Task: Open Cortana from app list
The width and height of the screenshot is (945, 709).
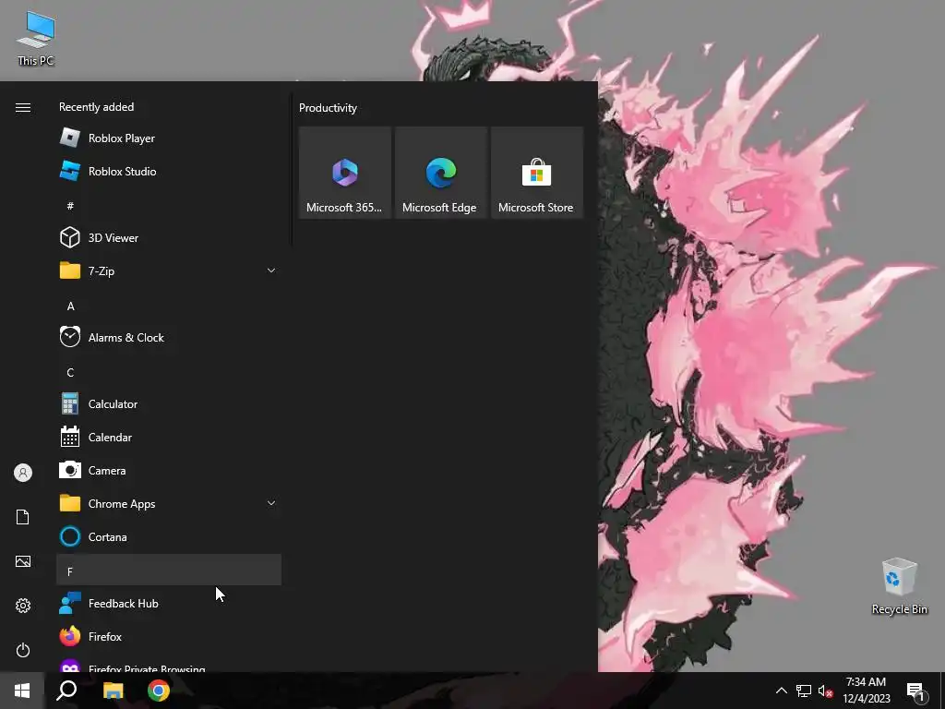Action: click(x=169, y=536)
